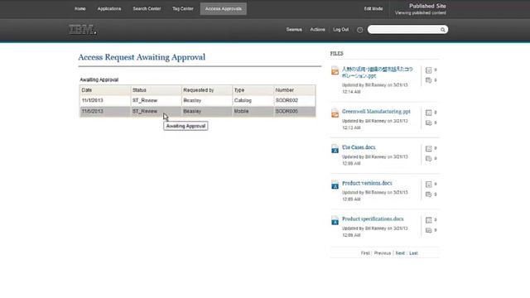Click the SODR002 number cell
This screenshot has height=298, width=530.
point(295,101)
